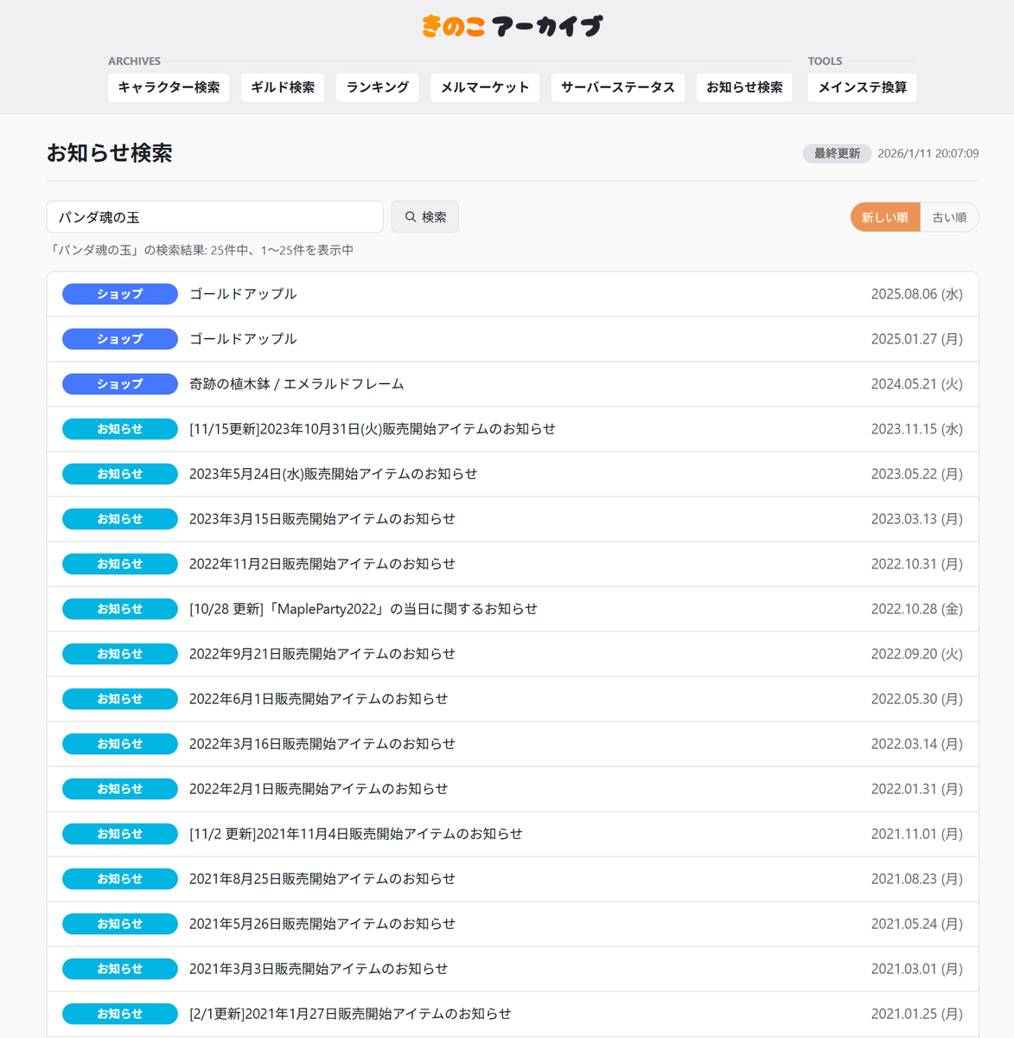This screenshot has width=1014, height=1038.
Task: Open 奇跡の植木鉢 / エメラルドフレーム entry
Action: coord(513,384)
